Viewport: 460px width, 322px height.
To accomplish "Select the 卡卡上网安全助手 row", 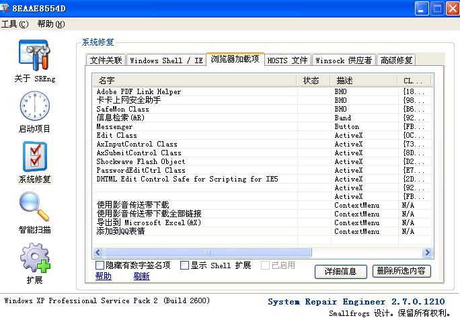I will point(262,100).
